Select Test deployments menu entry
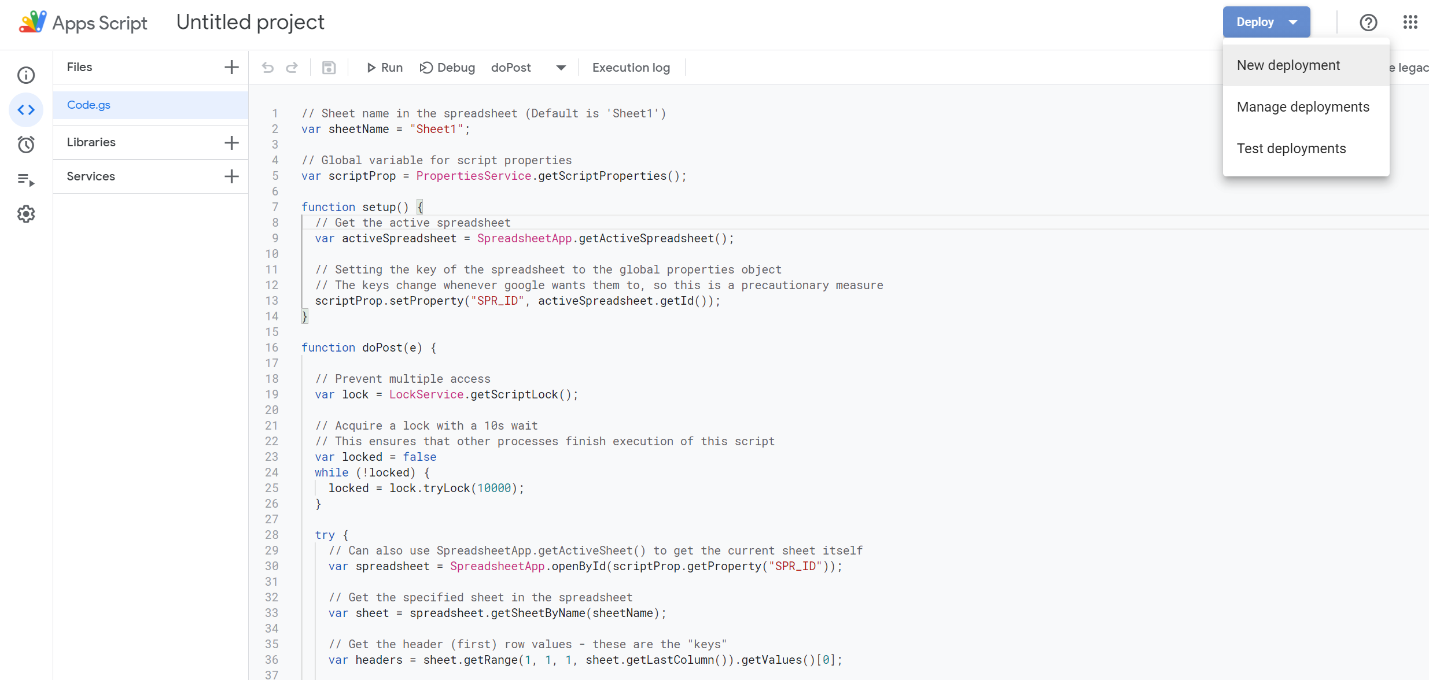 click(x=1291, y=149)
